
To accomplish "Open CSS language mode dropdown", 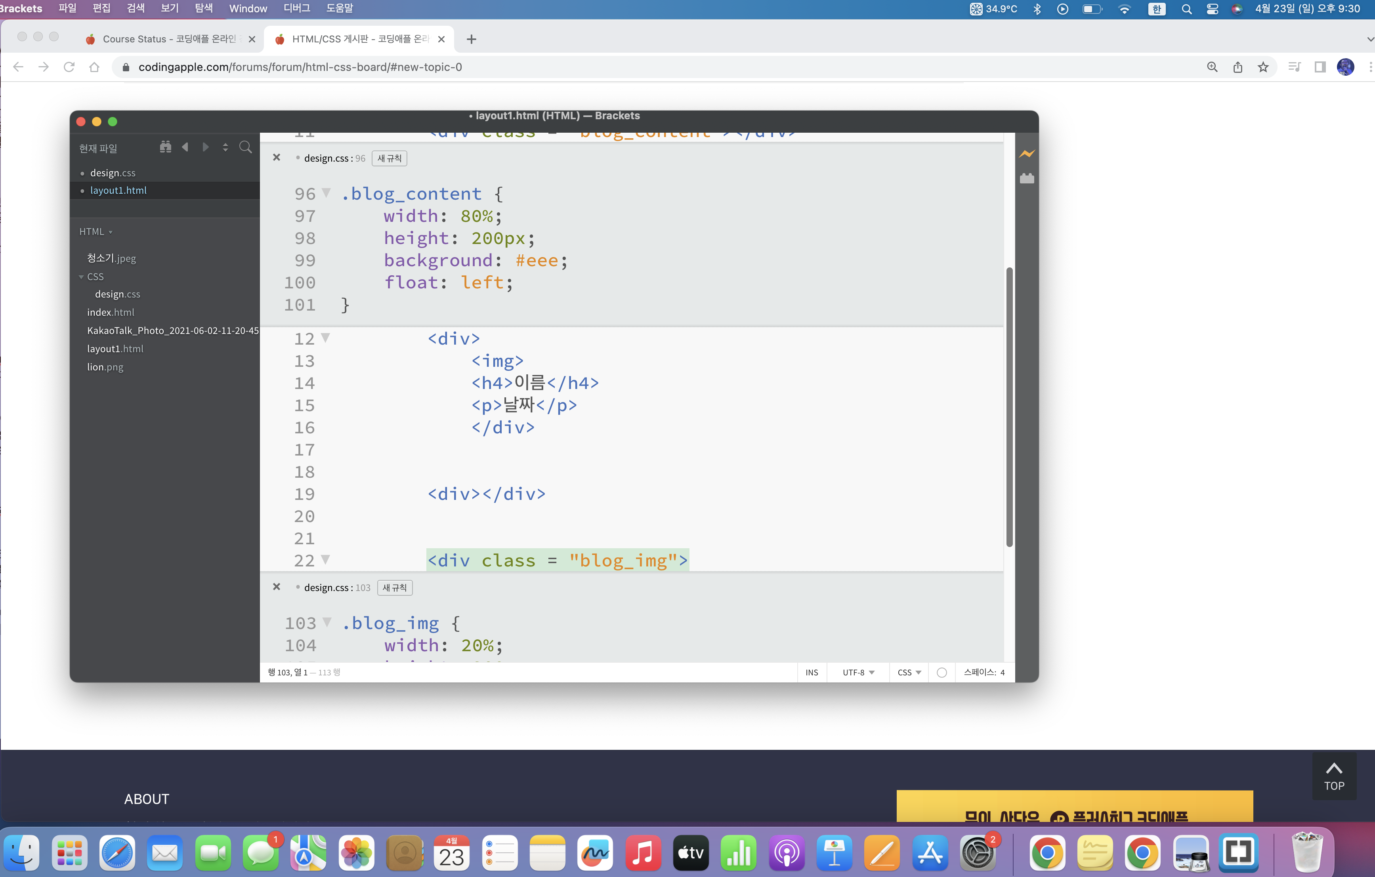I will [x=909, y=673].
